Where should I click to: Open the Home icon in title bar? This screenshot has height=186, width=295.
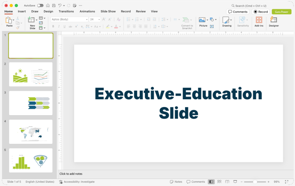point(48,6)
